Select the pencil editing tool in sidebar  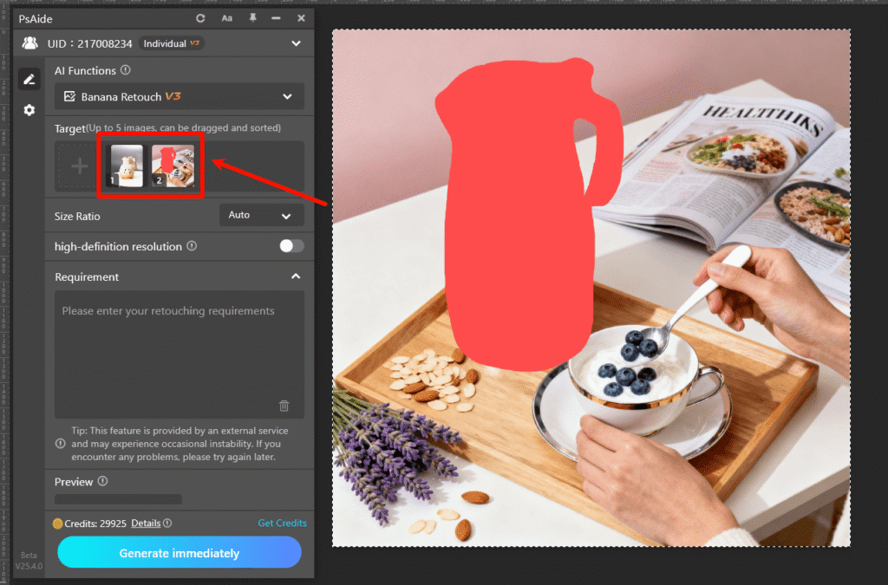[29, 78]
